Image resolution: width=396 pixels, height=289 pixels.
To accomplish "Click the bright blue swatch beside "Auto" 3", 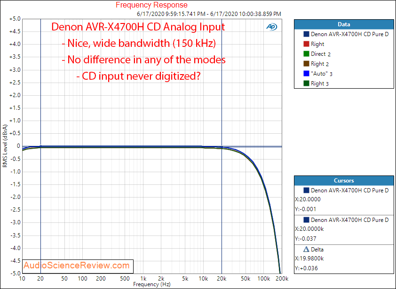I will pyautogui.click(x=306, y=73).
